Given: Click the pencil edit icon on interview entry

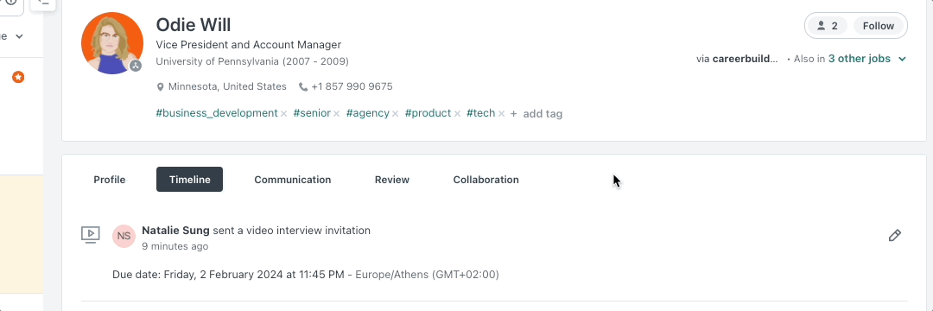Looking at the screenshot, I should click(894, 236).
